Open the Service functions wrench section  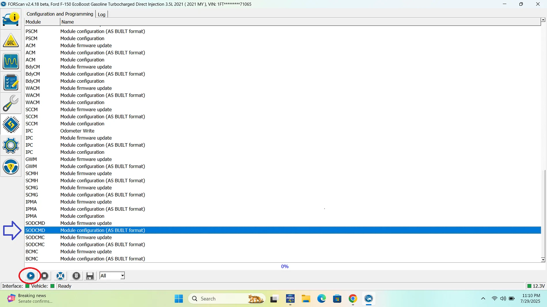[x=11, y=103]
